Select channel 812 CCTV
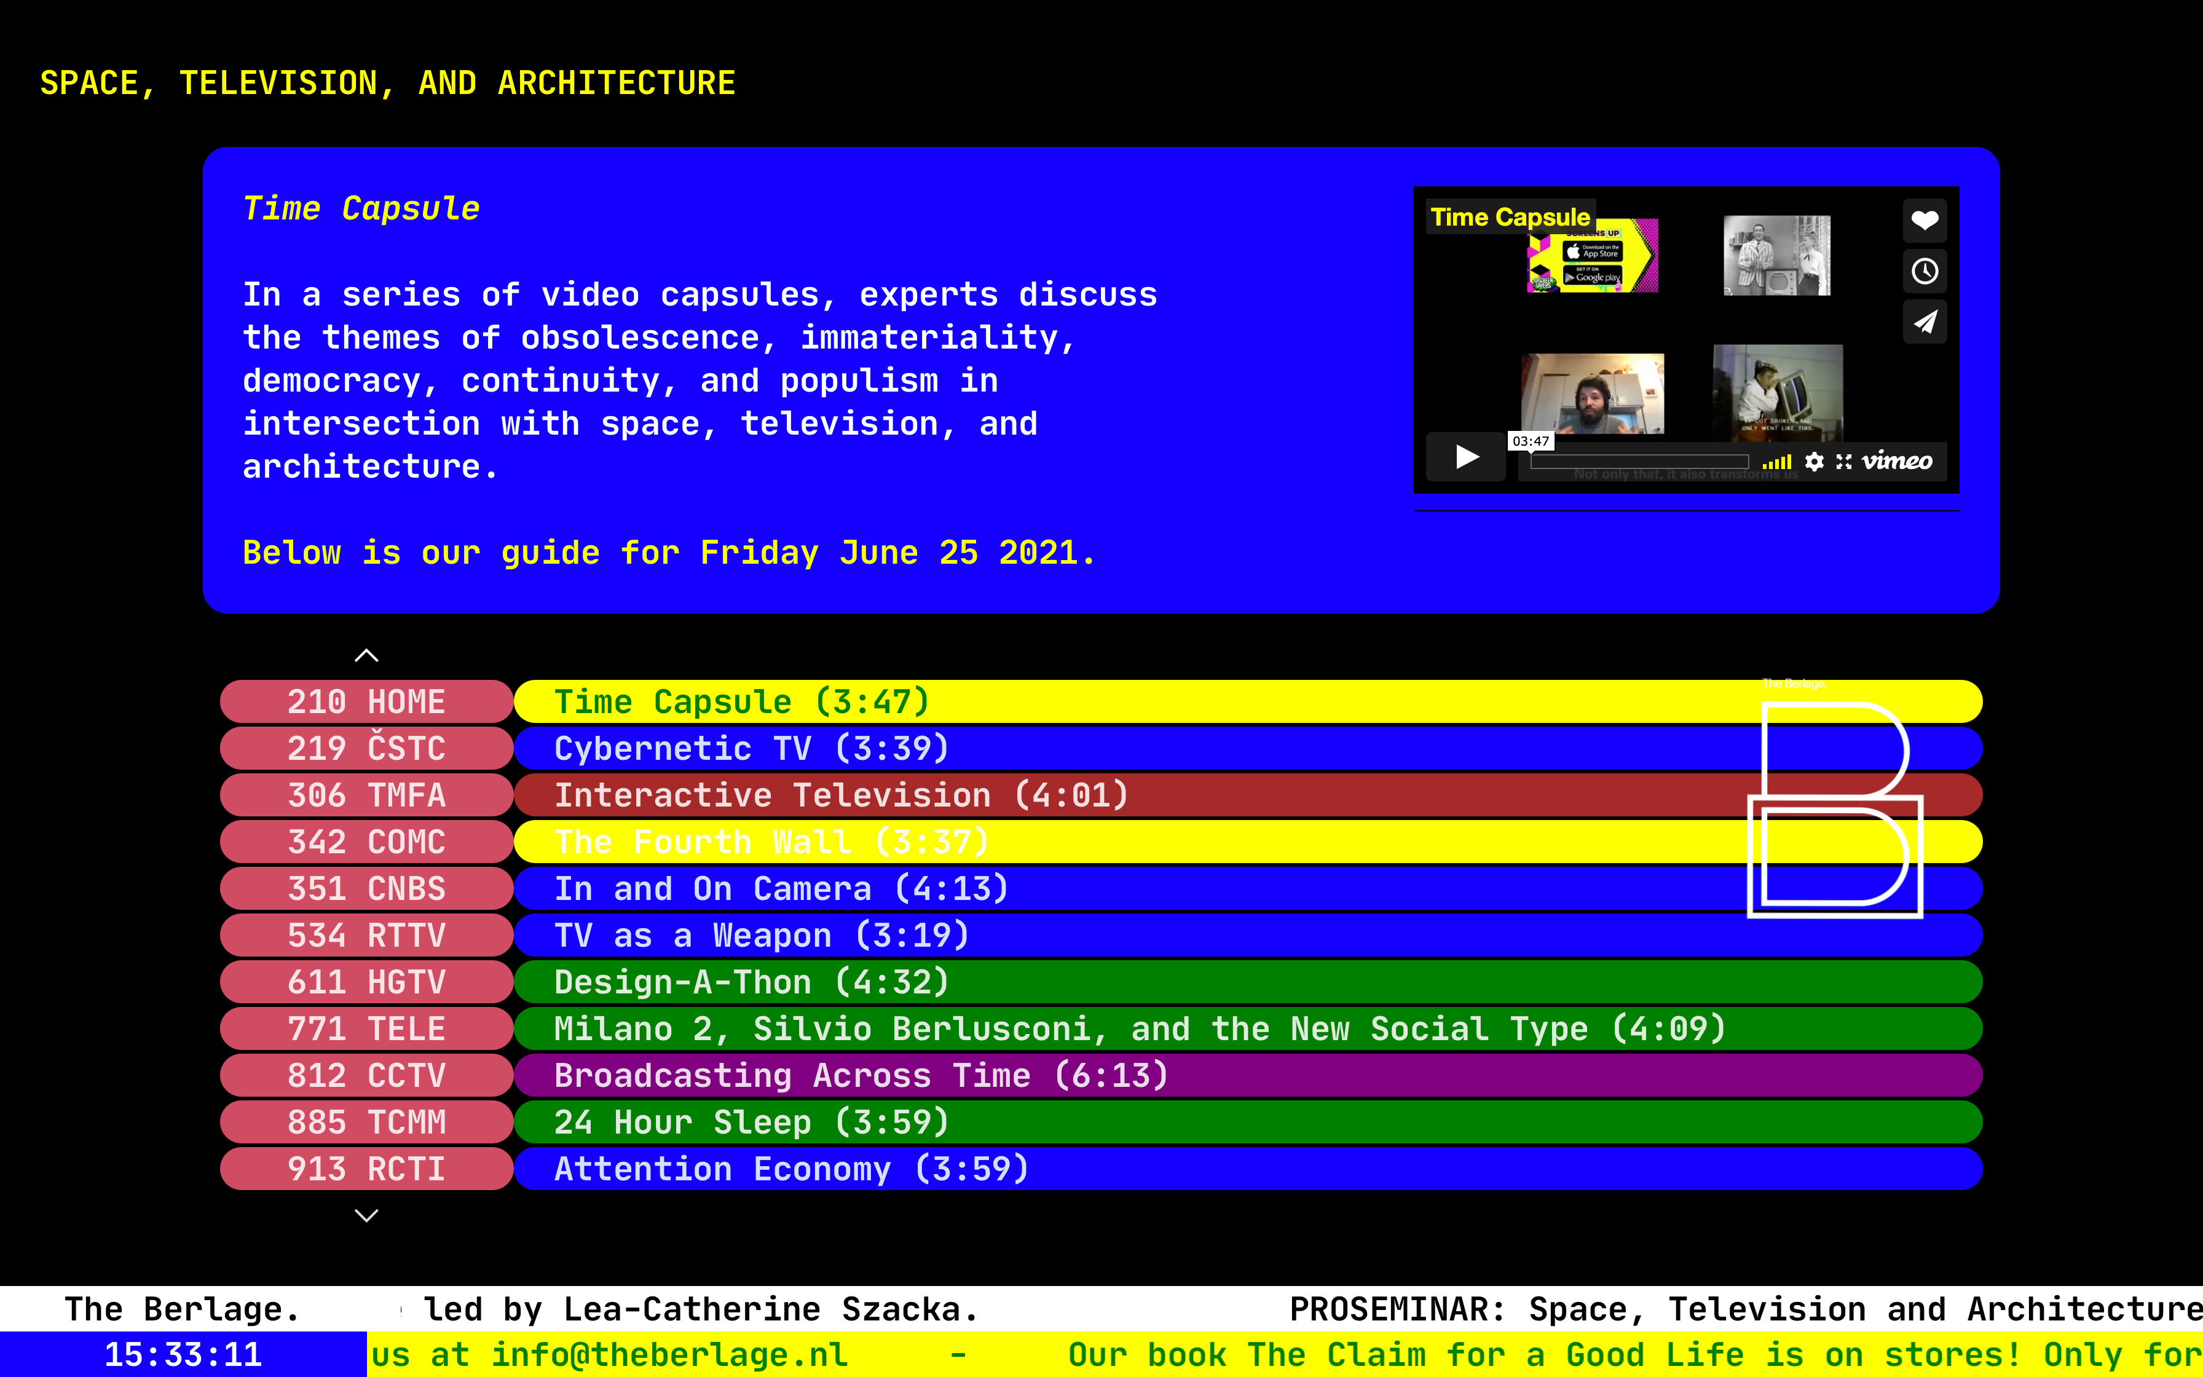The height and width of the screenshot is (1377, 2203). point(367,1076)
